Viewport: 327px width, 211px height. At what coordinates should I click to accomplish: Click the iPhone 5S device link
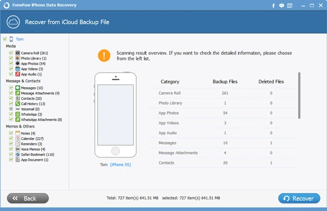point(120,165)
